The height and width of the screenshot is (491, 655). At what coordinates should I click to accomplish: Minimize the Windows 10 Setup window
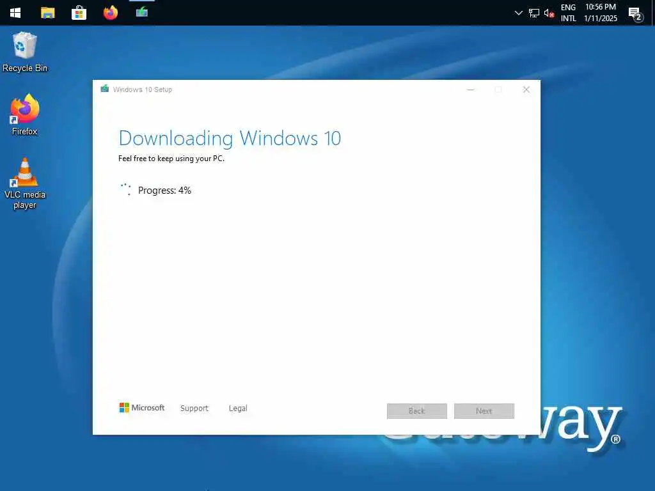click(471, 90)
